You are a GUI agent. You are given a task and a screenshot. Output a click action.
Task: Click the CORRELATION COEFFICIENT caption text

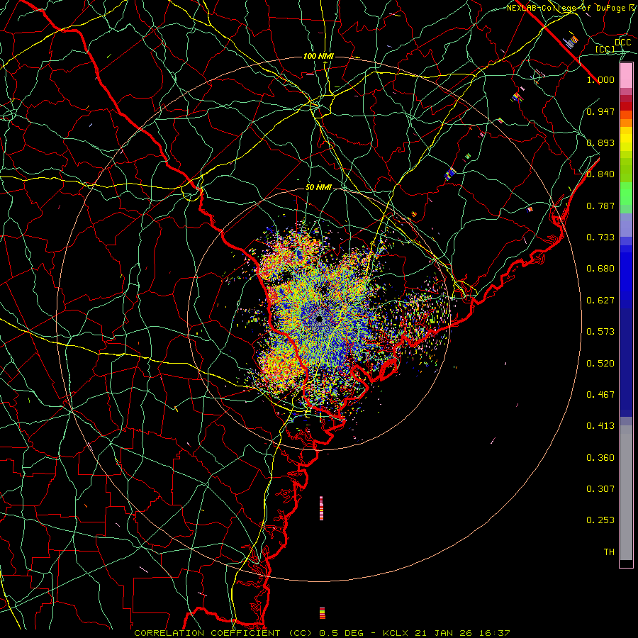207,633
